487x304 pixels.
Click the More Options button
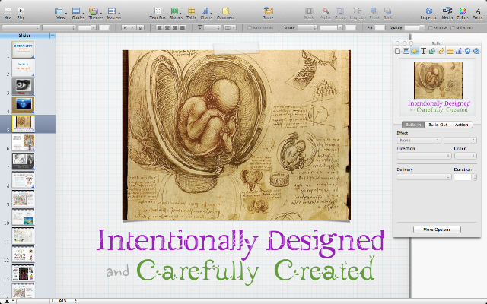tap(437, 230)
